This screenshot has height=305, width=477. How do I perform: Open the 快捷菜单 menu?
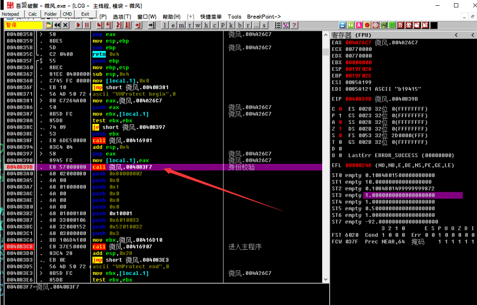pyautogui.click(x=211, y=17)
